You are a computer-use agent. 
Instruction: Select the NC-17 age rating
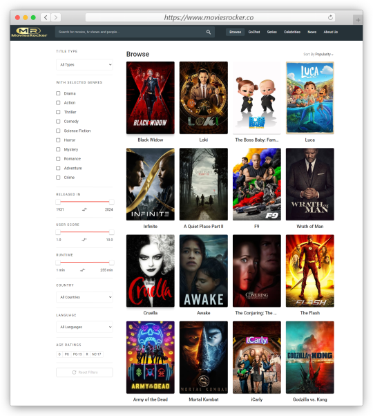(x=97, y=354)
